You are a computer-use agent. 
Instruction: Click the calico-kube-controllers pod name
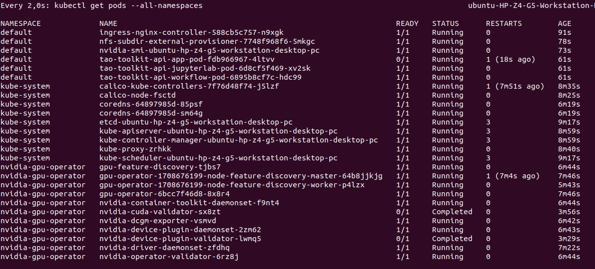[x=196, y=86]
